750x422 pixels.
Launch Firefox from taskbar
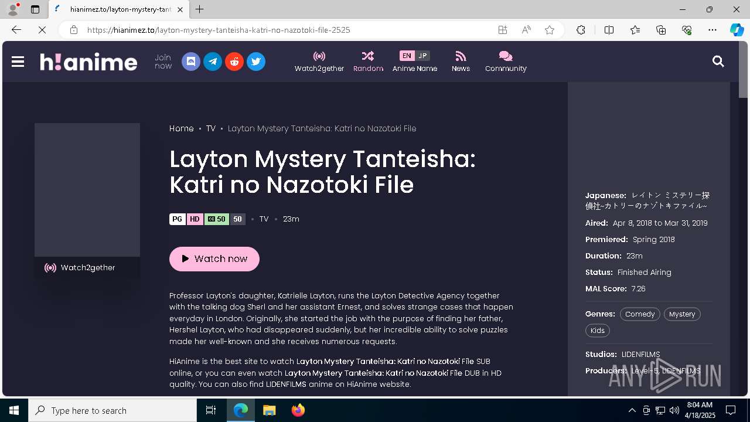(x=298, y=410)
